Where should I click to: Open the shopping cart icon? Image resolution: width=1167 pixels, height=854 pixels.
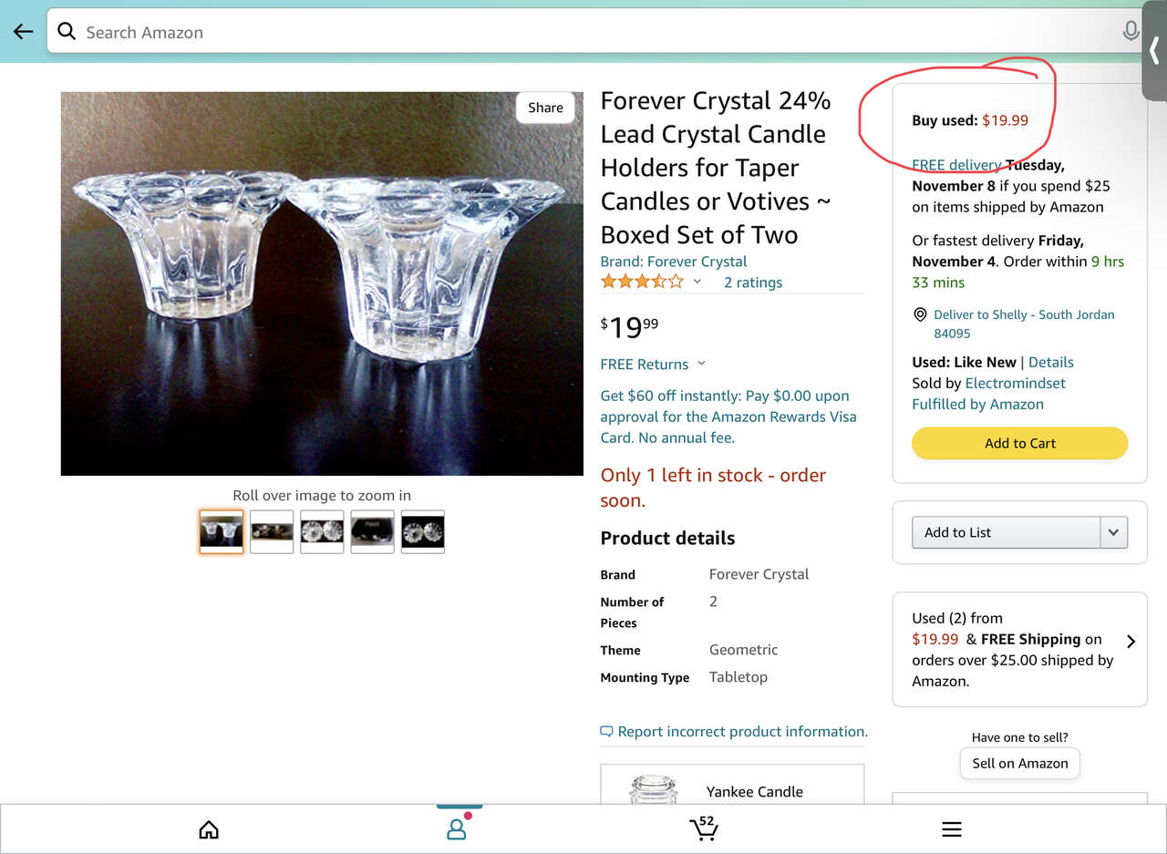tap(703, 828)
